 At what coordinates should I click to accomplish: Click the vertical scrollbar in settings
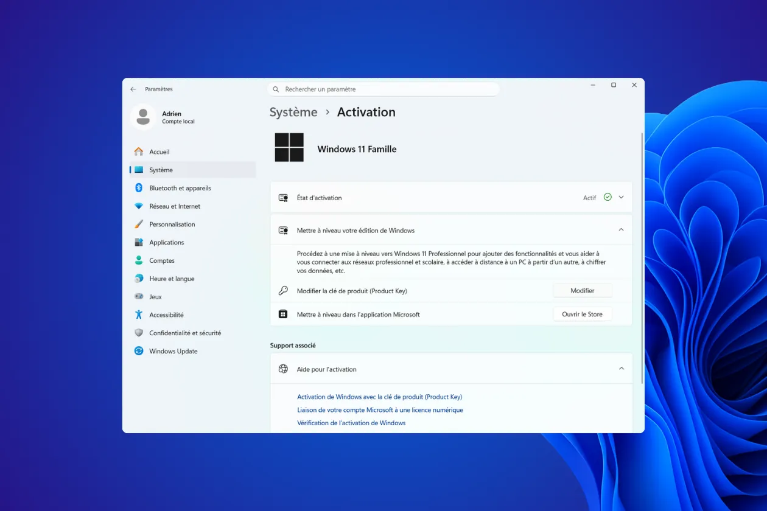click(x=642, y=258)
